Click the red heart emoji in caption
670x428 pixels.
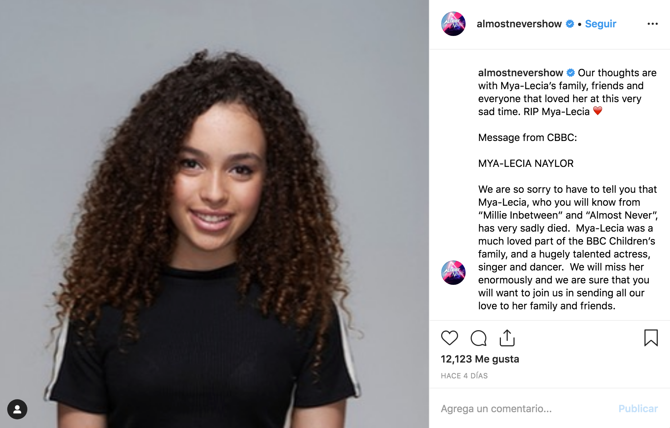point(598,111)
